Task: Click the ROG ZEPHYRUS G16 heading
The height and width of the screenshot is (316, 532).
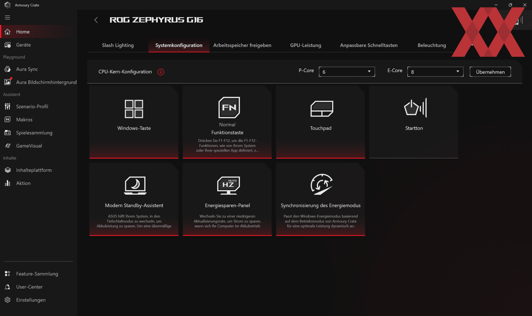Action: pos(156,20)
